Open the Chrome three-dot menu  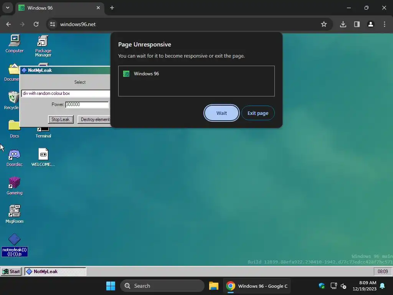(x=385, y=24)
